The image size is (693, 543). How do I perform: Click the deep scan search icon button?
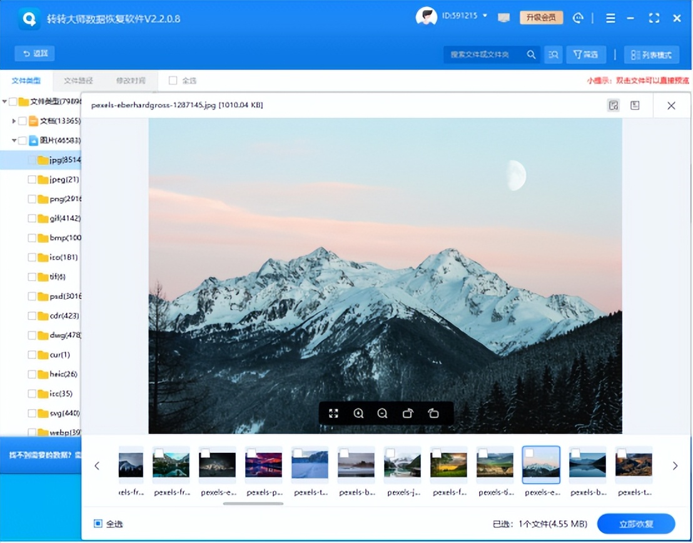(x=554, y=55)
